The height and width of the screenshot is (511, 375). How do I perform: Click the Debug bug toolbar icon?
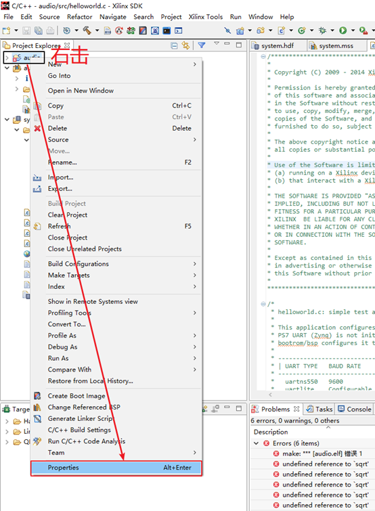click(x=322, y=30)
